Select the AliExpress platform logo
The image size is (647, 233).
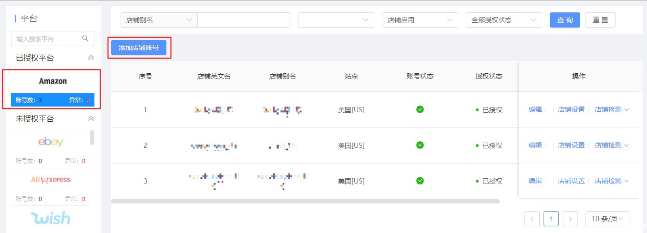click(51, 180)
